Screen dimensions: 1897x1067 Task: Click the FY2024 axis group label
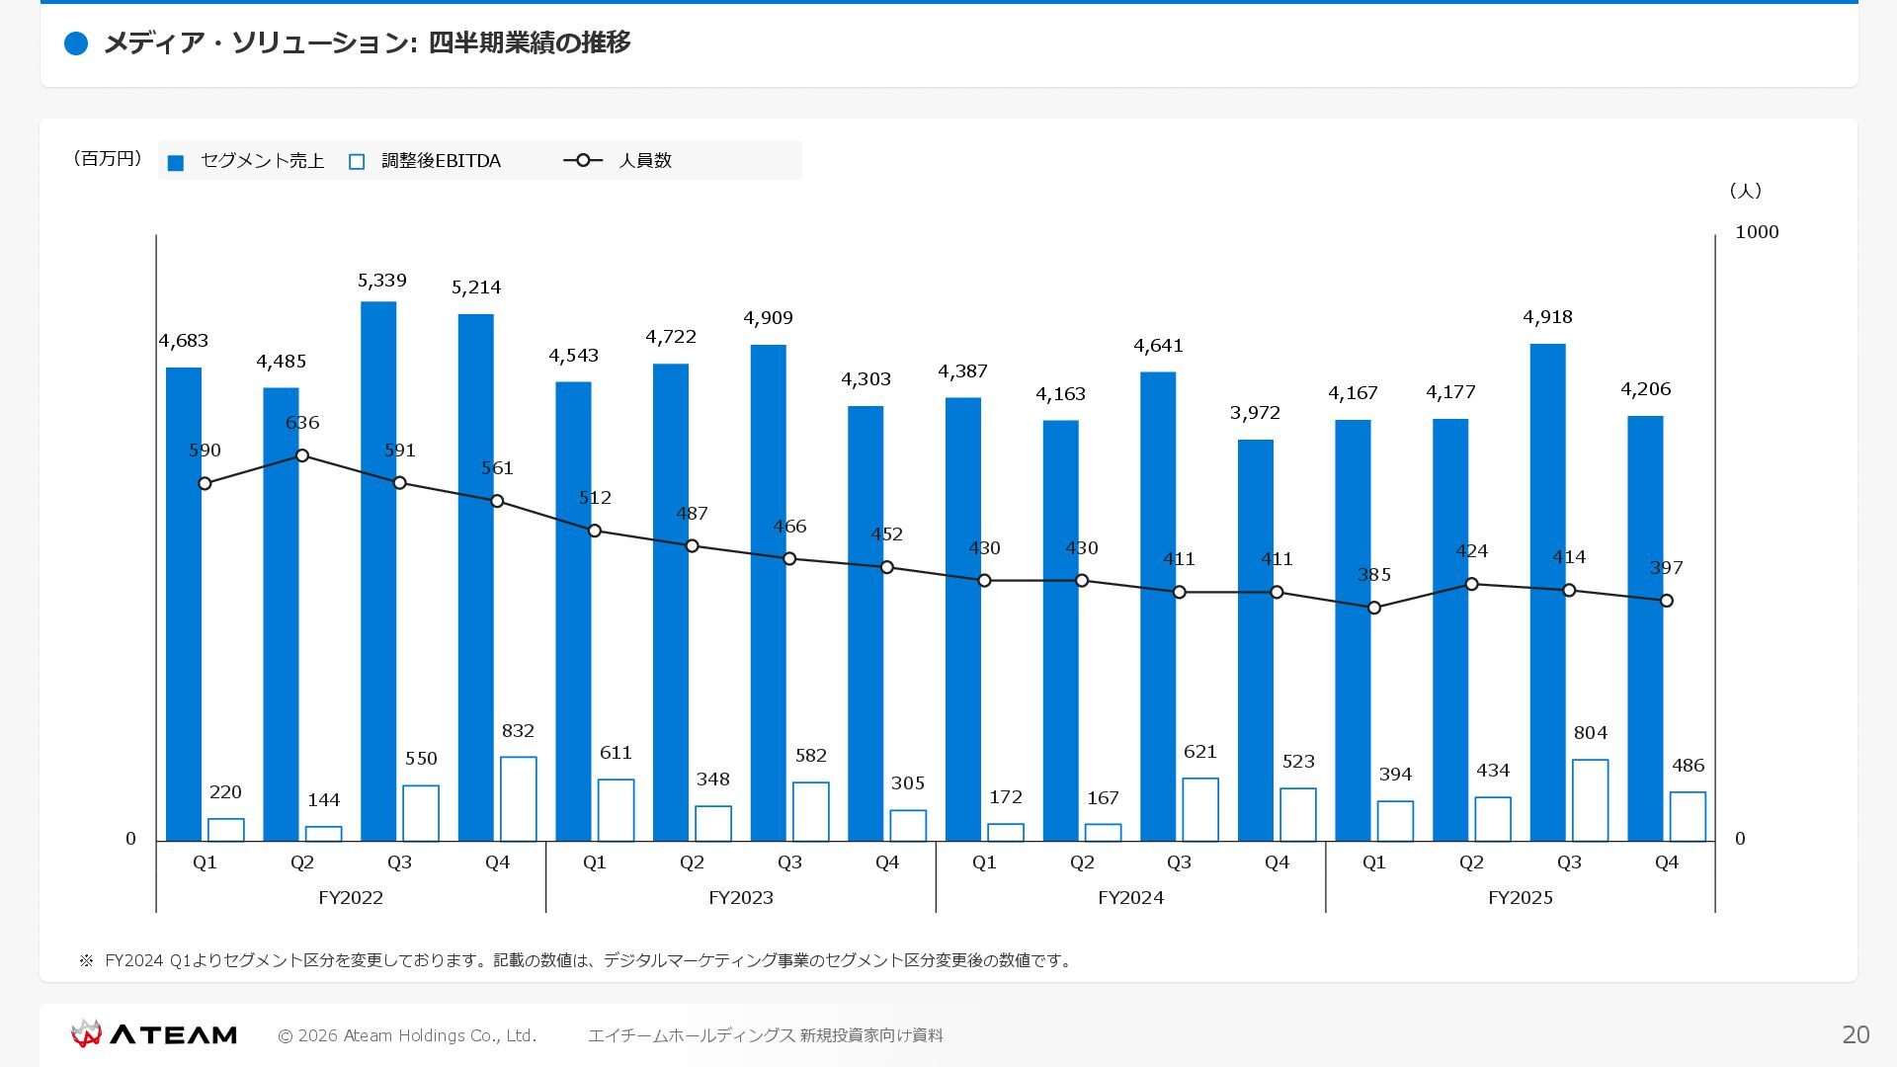pyautogui.click(x=1130, y=898)
